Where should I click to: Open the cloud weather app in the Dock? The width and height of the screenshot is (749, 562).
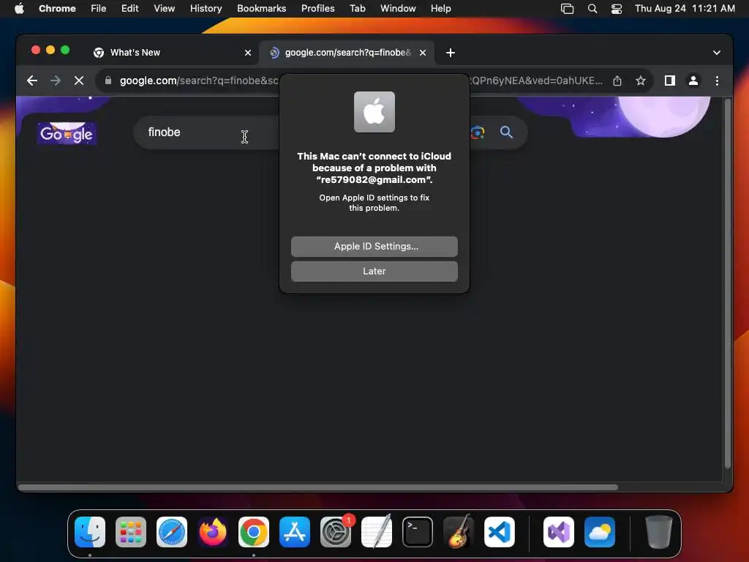600,532
